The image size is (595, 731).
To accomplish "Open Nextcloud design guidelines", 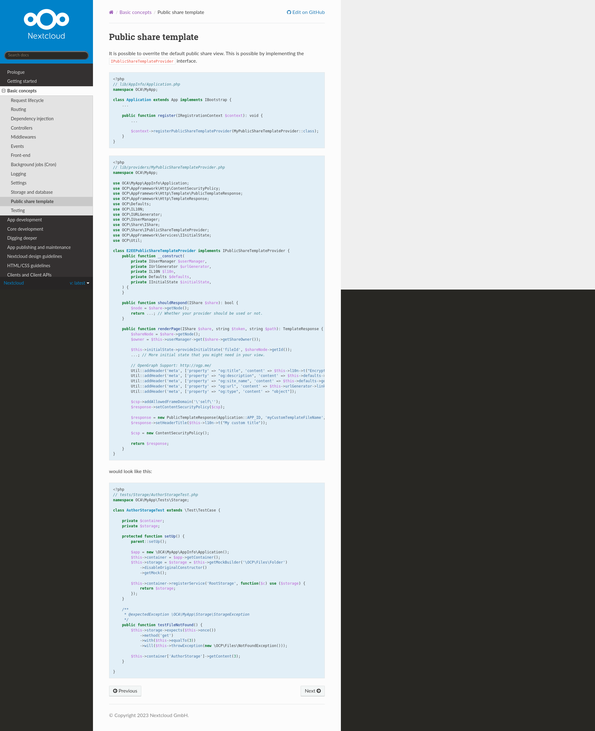I will (x=34, y=256).
